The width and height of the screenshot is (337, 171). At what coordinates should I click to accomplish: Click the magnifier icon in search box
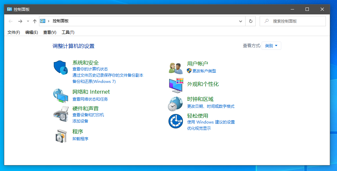(x=267, y=21)
